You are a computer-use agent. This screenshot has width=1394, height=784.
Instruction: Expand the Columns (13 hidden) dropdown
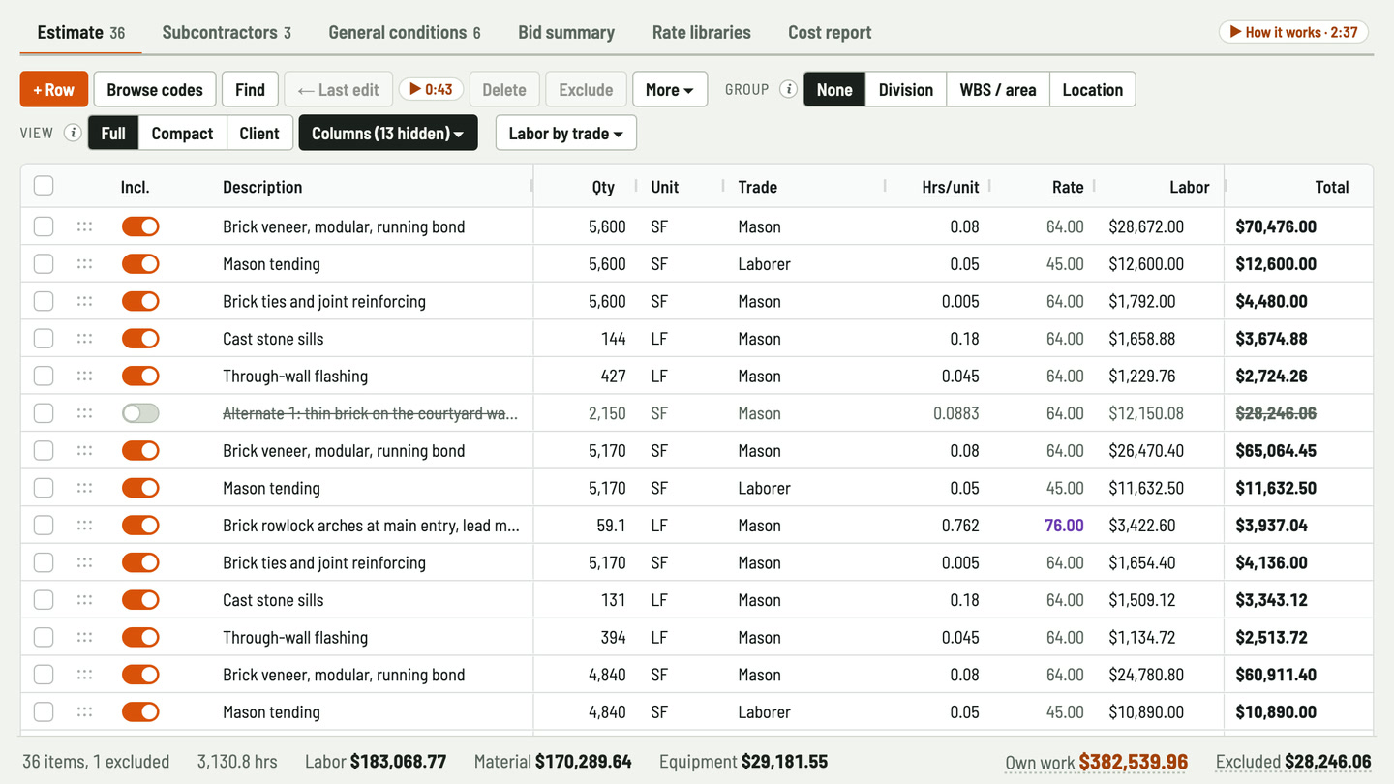[388, 133]
